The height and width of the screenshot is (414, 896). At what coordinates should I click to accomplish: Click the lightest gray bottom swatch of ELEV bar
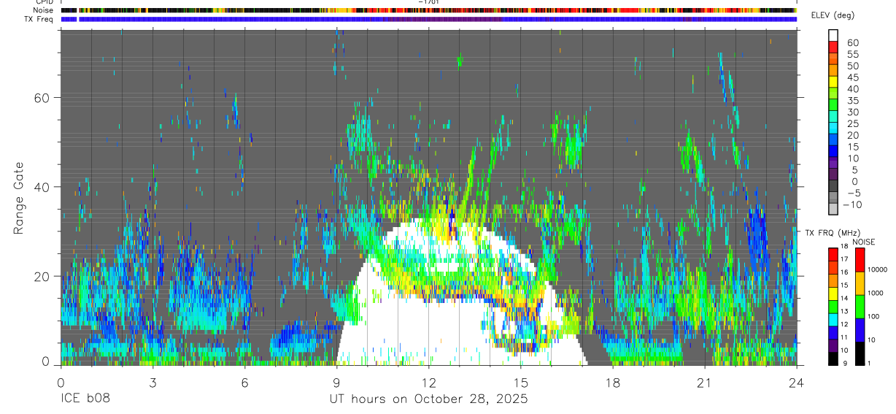(833, 210)
